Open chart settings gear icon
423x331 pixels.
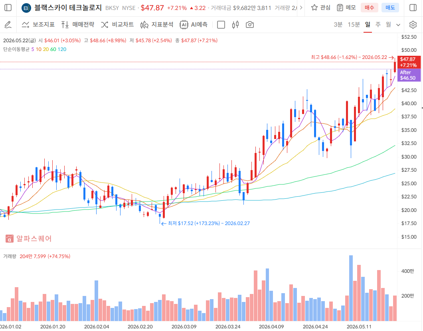(413, 25)
